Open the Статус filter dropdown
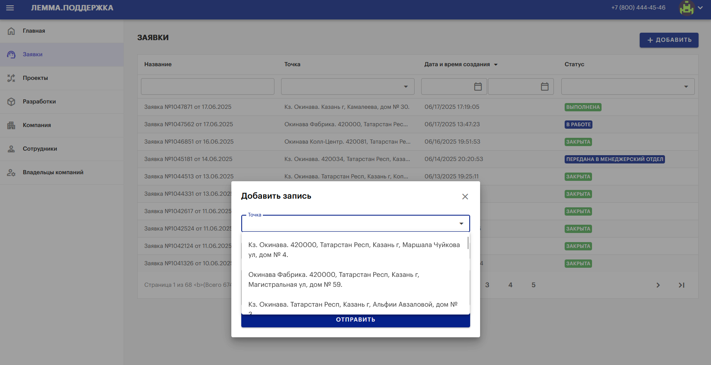The image size is (711, 365). pyautogui.click(x=686, y=86)
